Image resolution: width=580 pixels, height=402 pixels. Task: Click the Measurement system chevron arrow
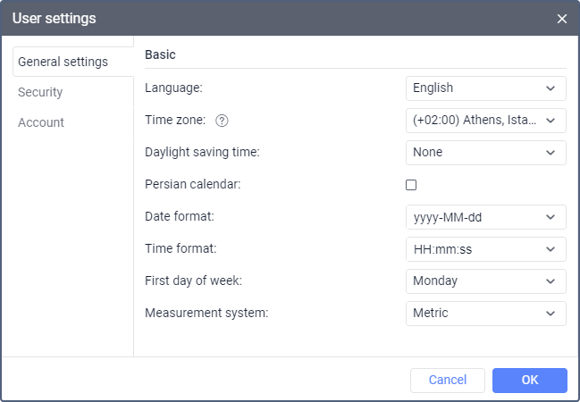pyautogui.click(x=551, y=314)
